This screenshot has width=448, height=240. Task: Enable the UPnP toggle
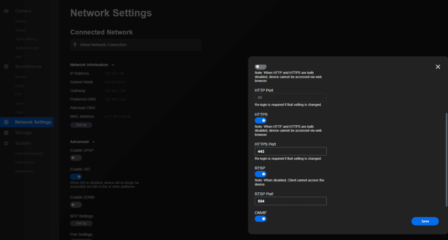76,158
